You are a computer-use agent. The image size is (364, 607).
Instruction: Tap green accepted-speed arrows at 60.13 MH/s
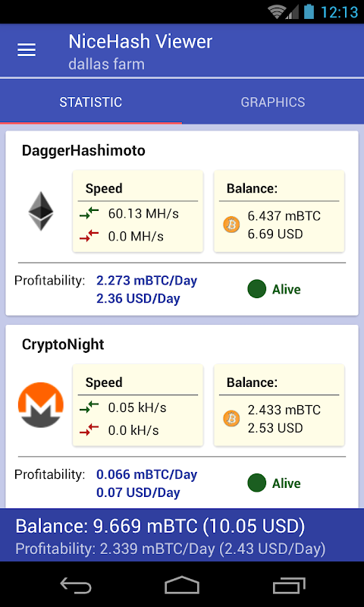point(89,213)
